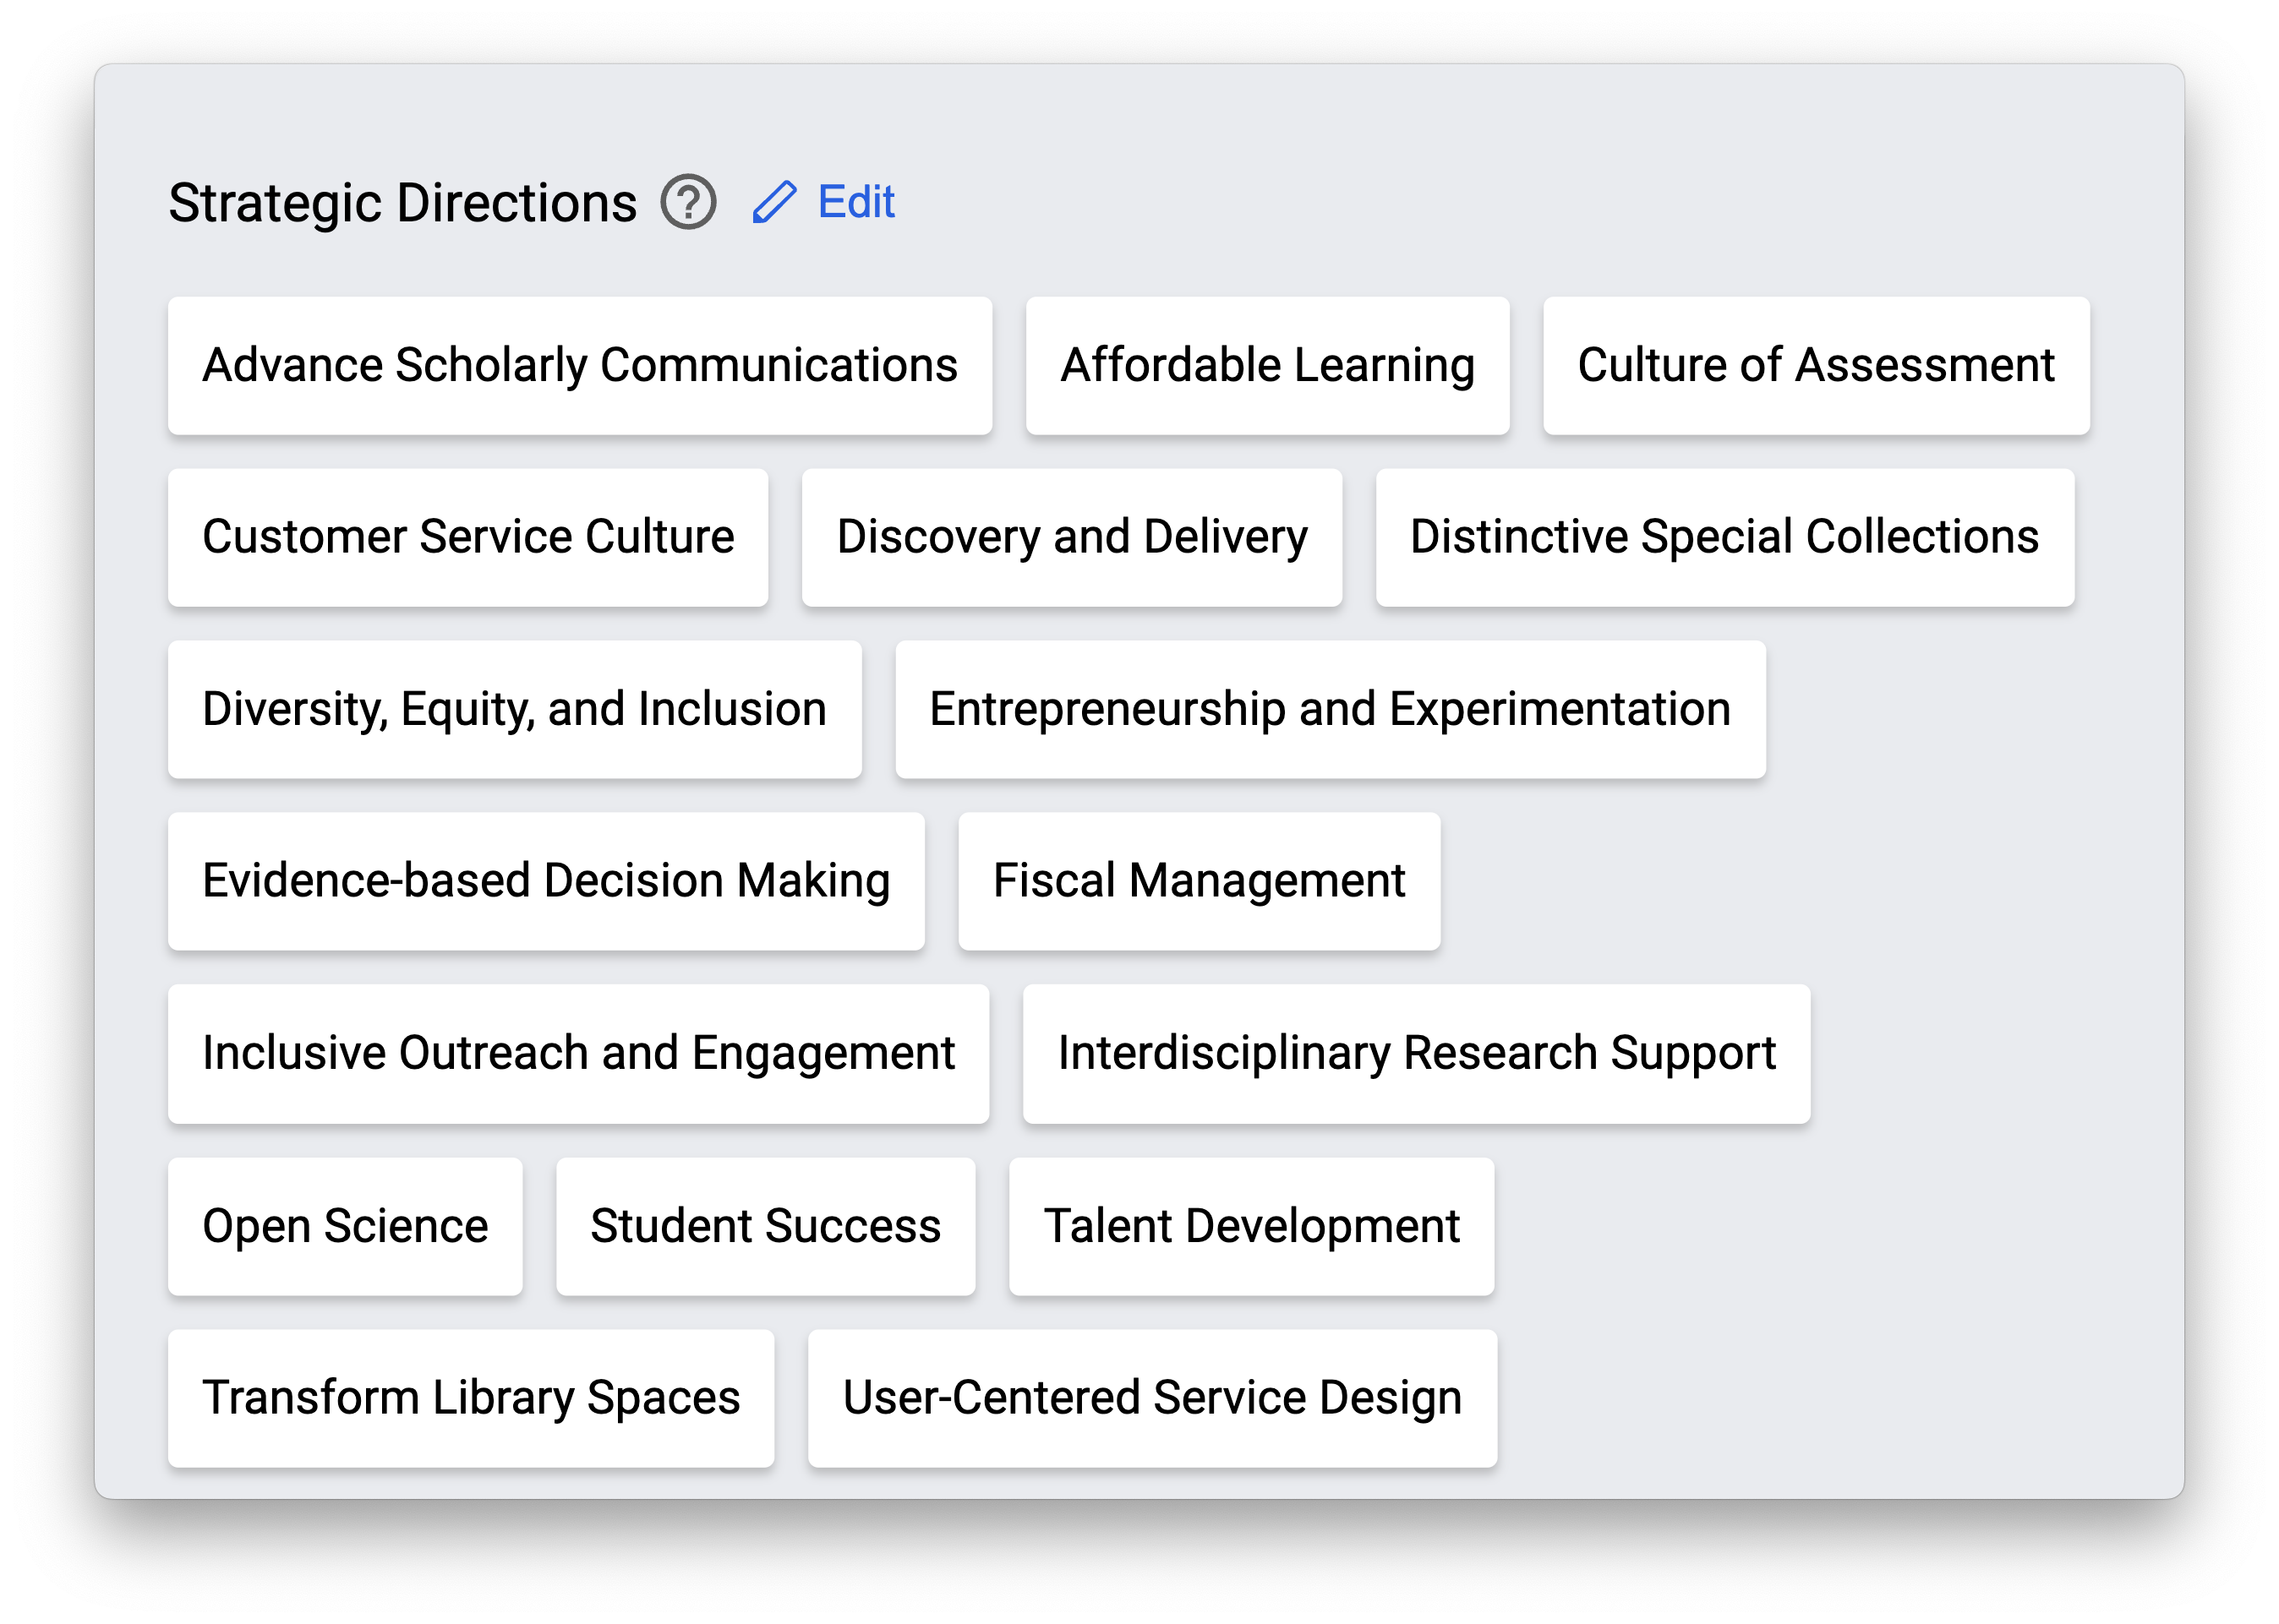Select Diversity, Equity, and Inclusion tag
Screen dimensions: 2279x1624
tap(514, 709)
